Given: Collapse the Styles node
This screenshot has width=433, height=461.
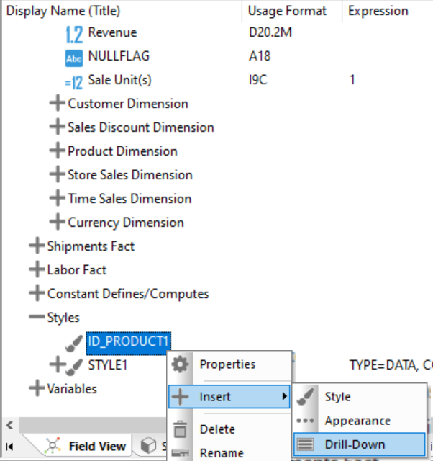Looking at the screenshot, I should 37,317.
